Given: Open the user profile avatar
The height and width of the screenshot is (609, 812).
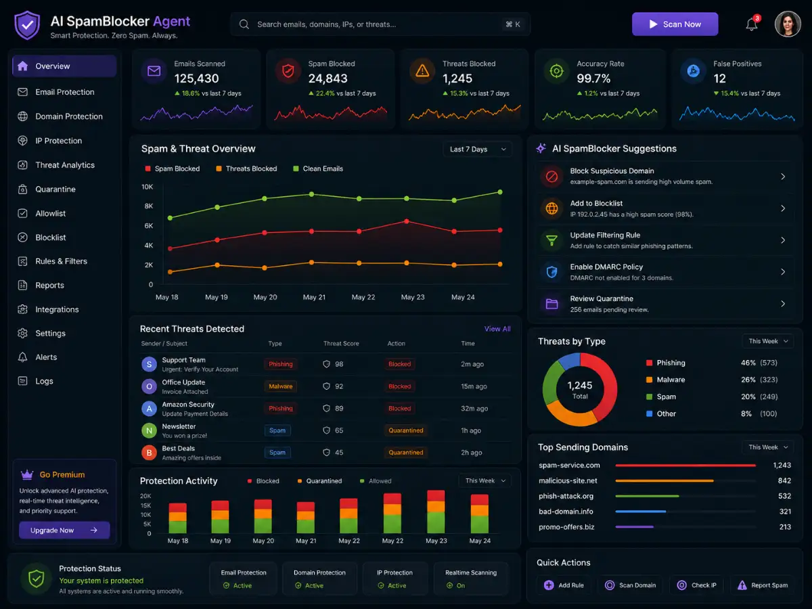Looking at the screenshot, I should click(788, 24).
